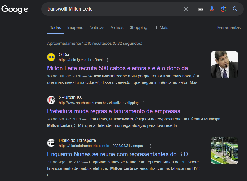Click into the search box text
This screenshot has height=181, width=247.
tap(70, 9)
